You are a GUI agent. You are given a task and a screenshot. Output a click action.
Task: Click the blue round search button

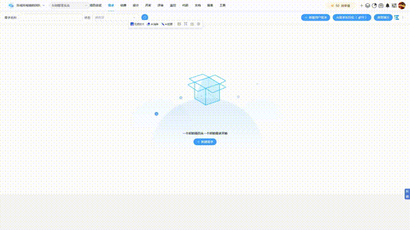pos(145,17)
